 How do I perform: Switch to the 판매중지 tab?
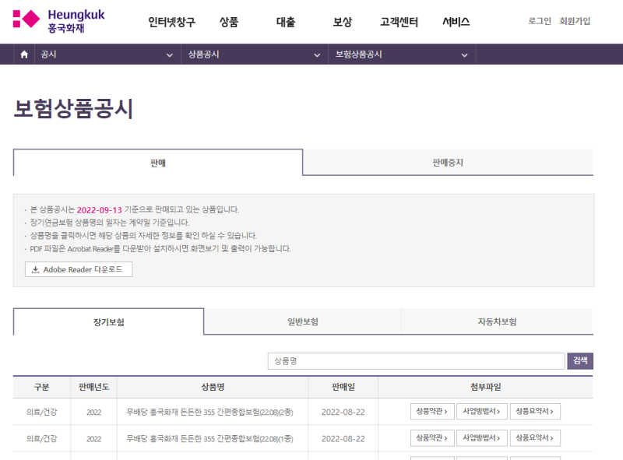tap(448, 162)
